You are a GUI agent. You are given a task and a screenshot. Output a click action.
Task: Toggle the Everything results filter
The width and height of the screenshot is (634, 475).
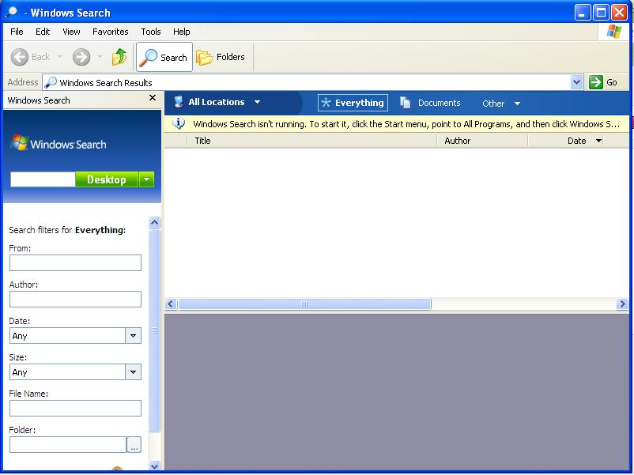coord(352,102)
